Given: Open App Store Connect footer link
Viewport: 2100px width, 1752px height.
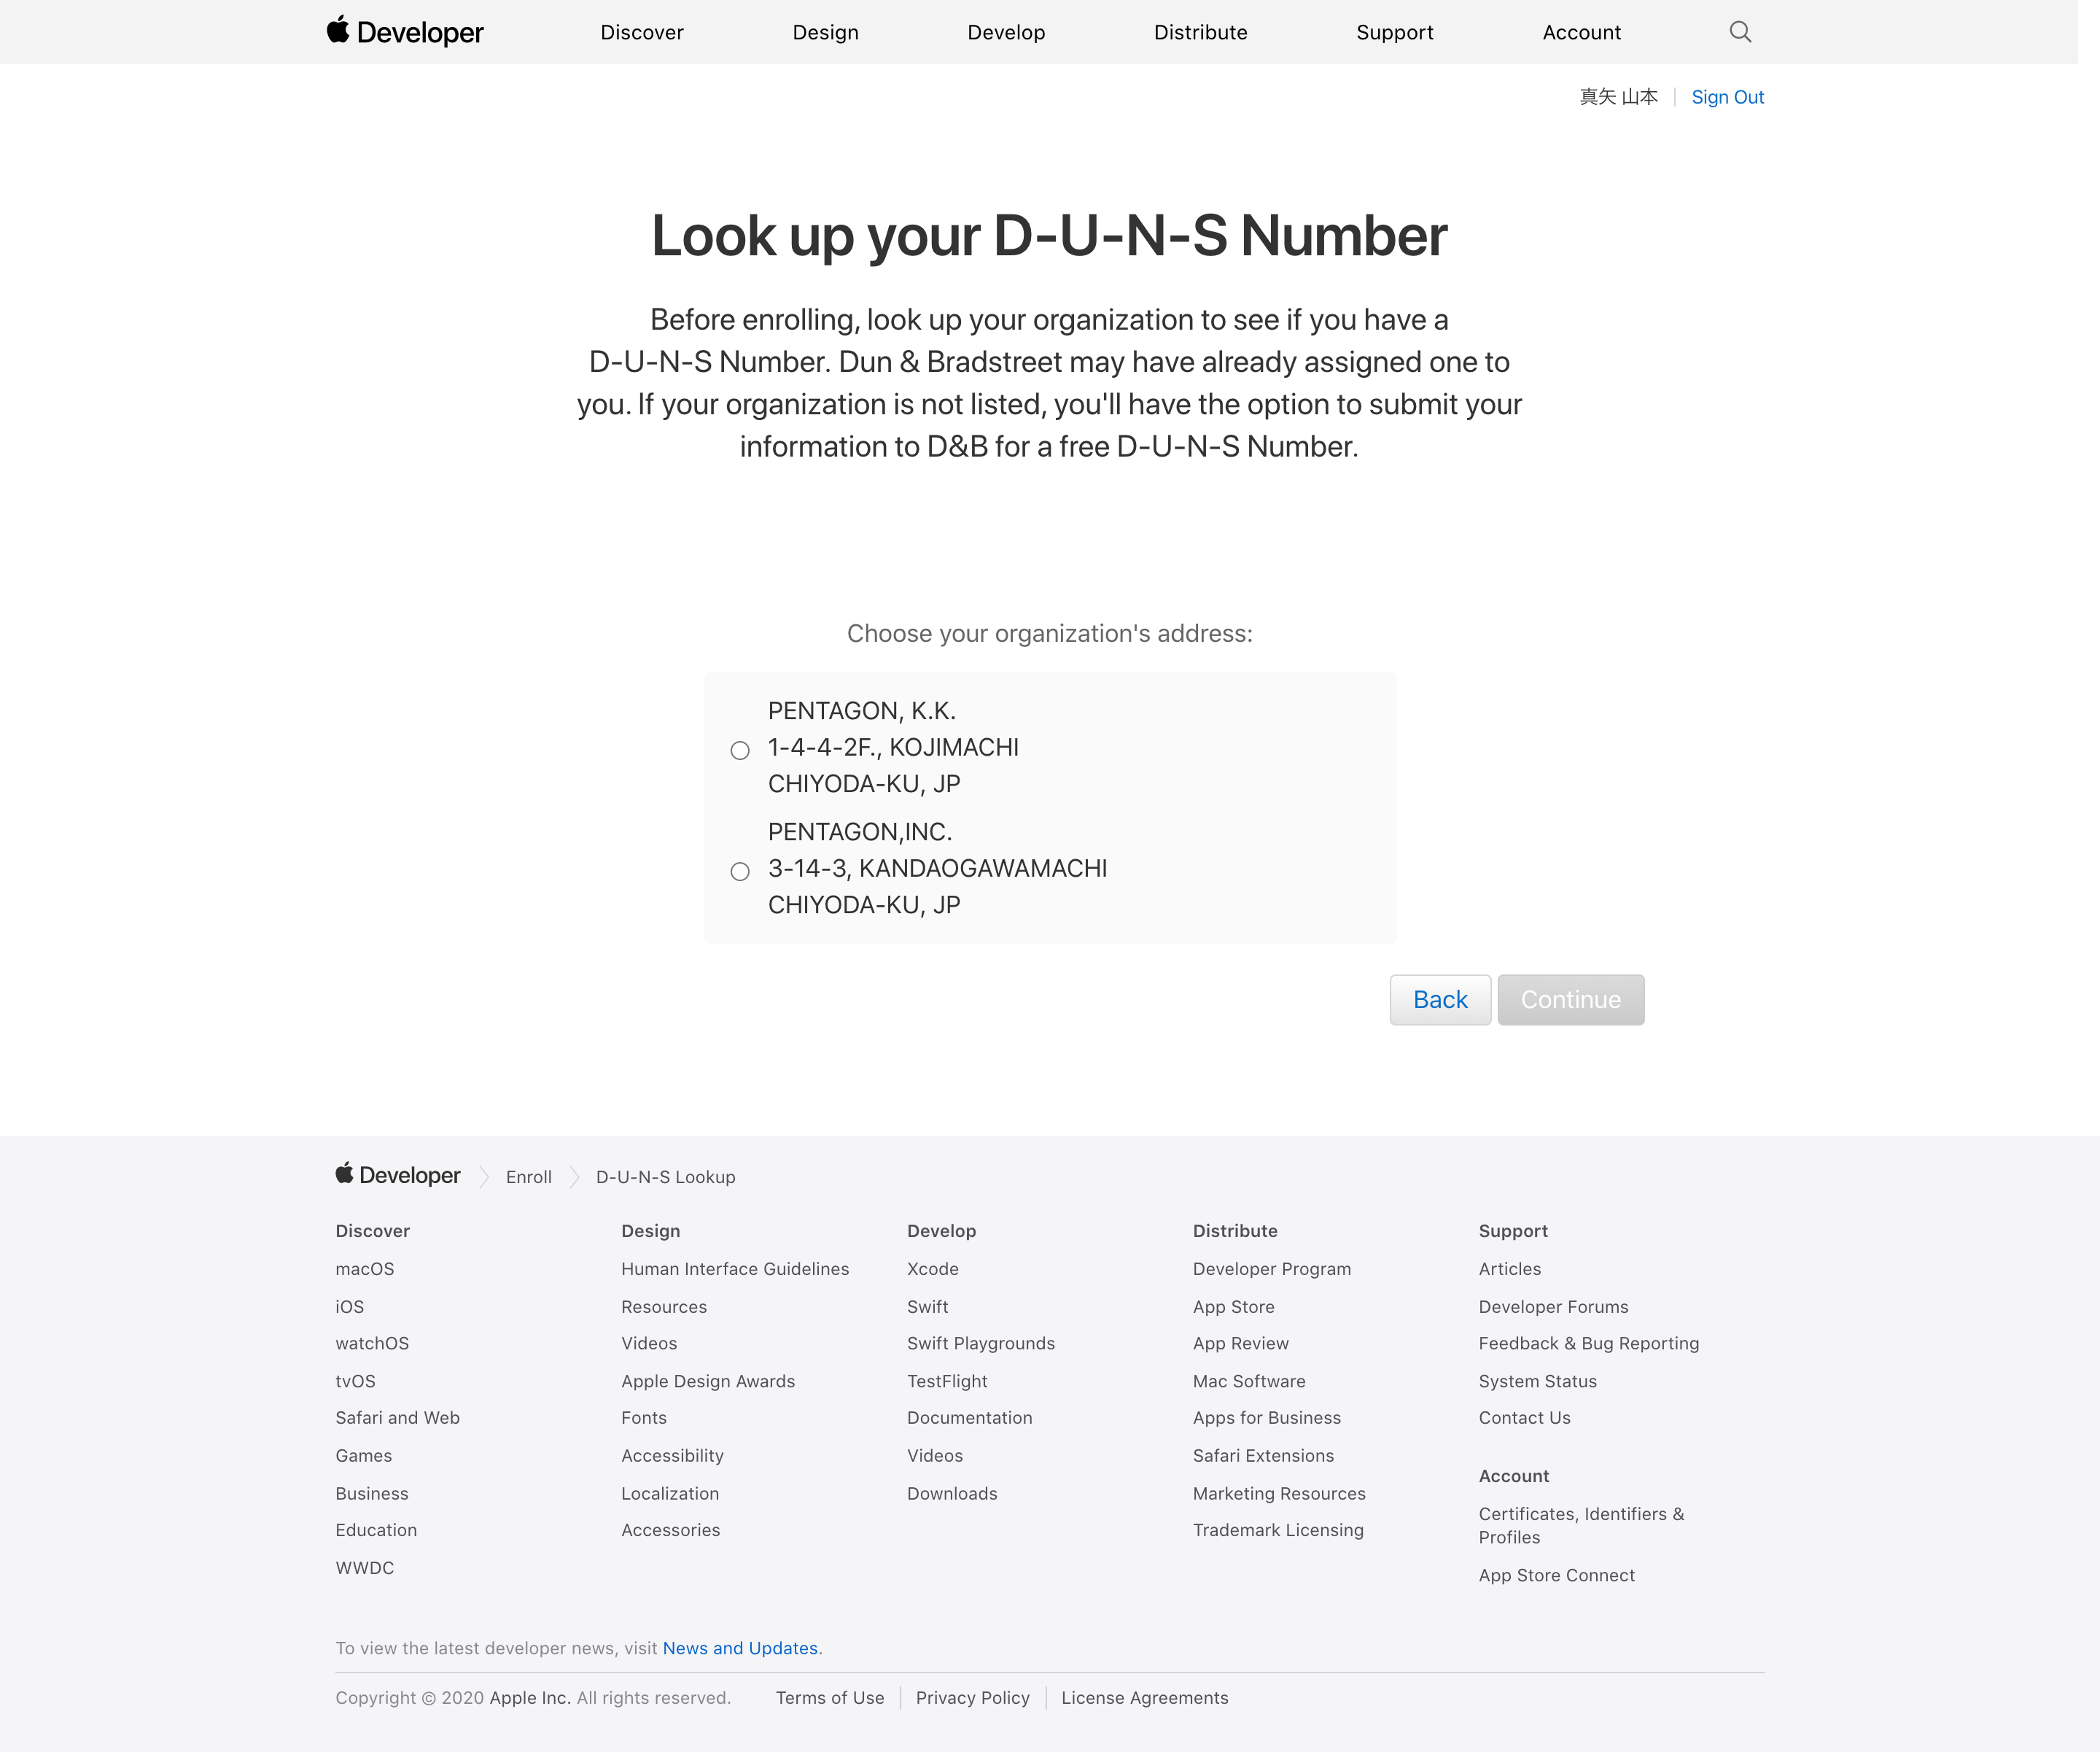Looking at the screenshot, I should pos(1557,1575).
